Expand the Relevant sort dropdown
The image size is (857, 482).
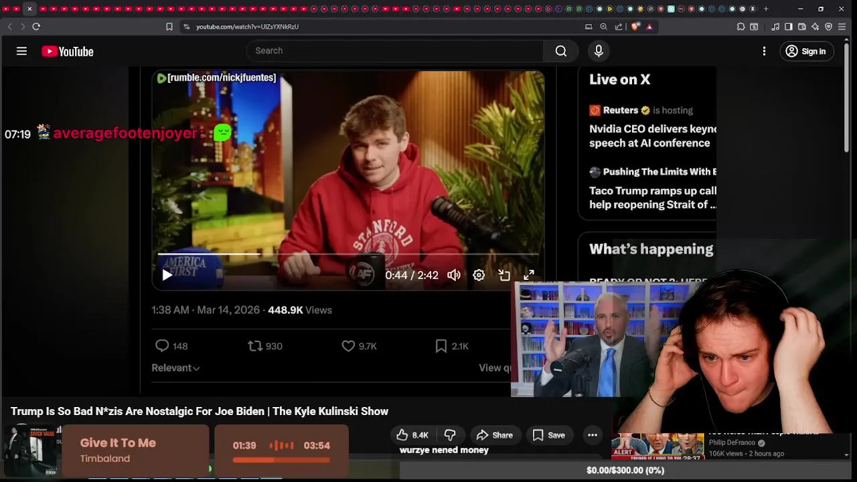pos(175,368)
